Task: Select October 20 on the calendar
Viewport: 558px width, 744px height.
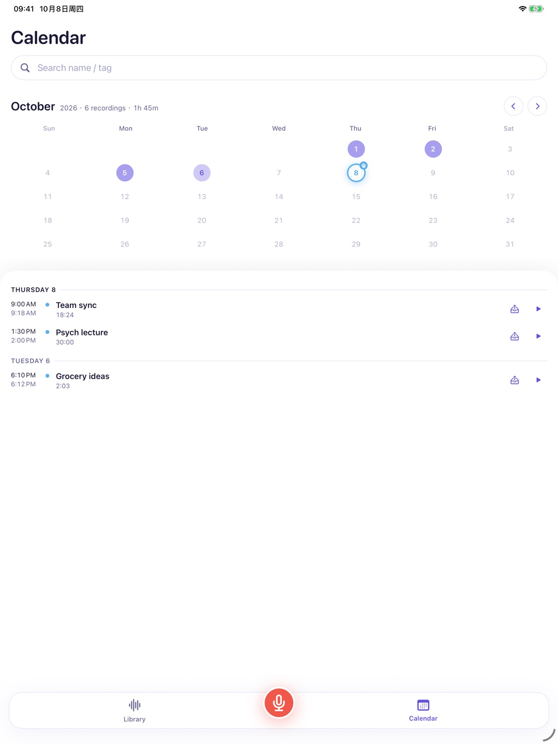Action: pyautogui.click(x=202, y=221)
